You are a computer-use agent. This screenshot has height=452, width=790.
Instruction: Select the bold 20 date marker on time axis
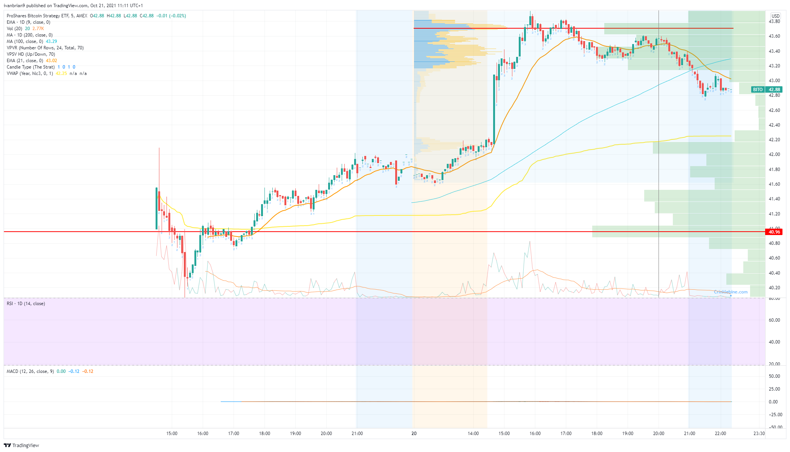(x=414, y=434)
